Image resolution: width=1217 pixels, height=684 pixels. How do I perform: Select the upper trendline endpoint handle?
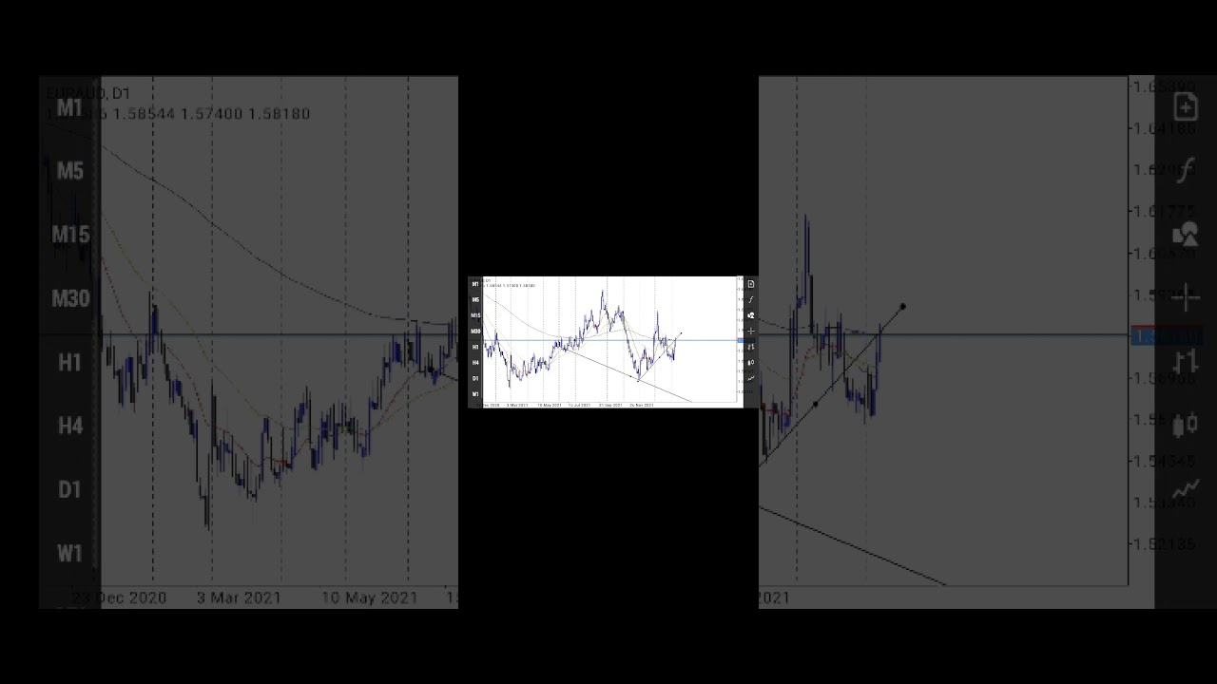click(902, 306)
